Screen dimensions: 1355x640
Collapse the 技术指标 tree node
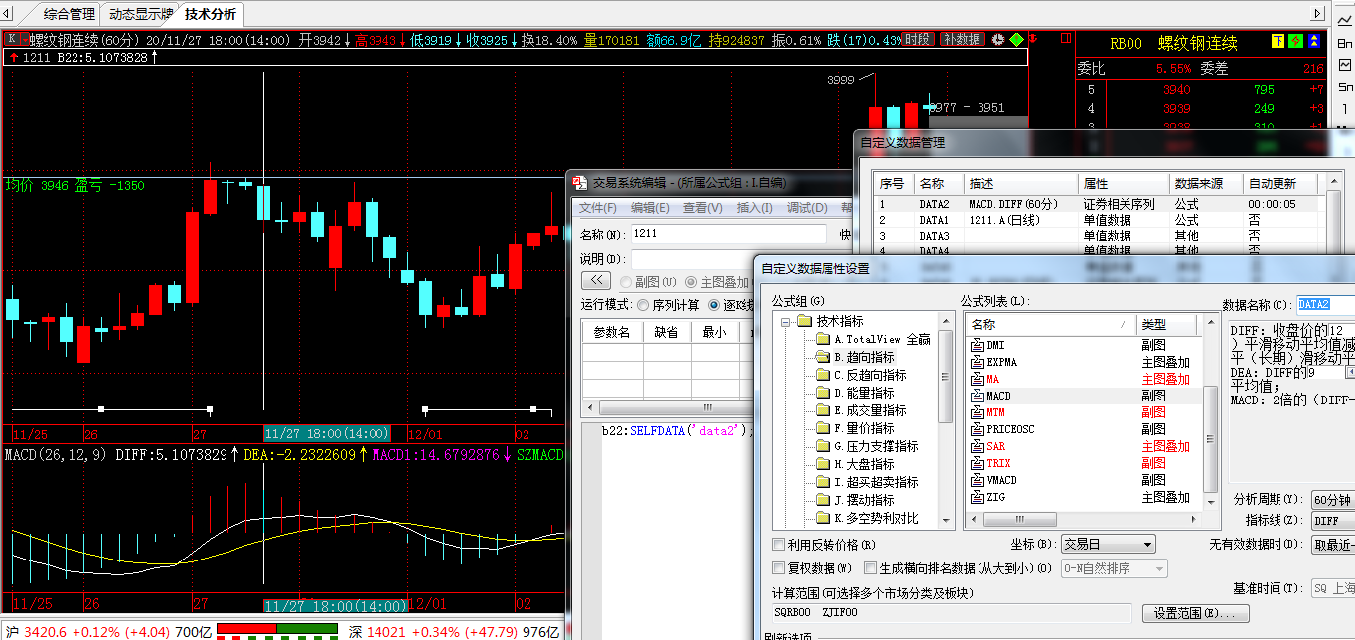tap(785, 322)
